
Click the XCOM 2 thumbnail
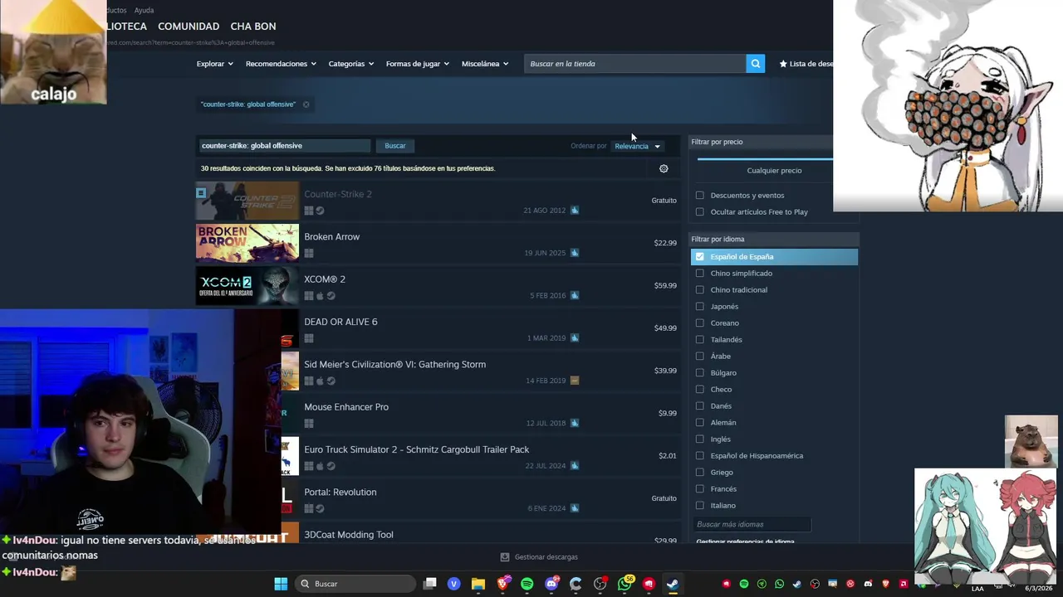[247, 286]
